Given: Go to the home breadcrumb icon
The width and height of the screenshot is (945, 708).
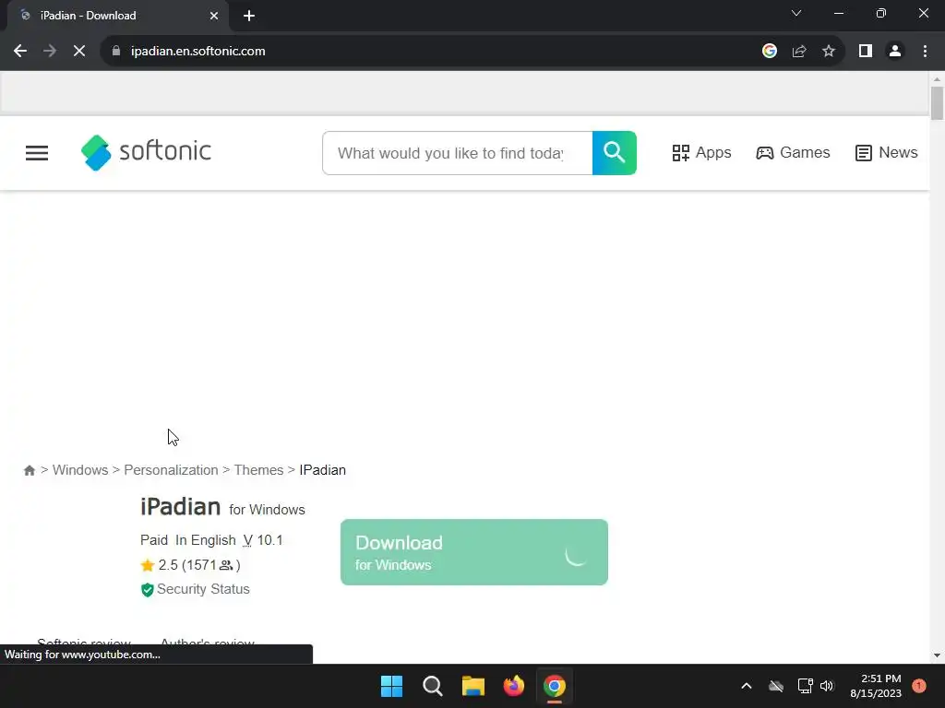Looking at the screenshot, I should (x=29, y=470).
